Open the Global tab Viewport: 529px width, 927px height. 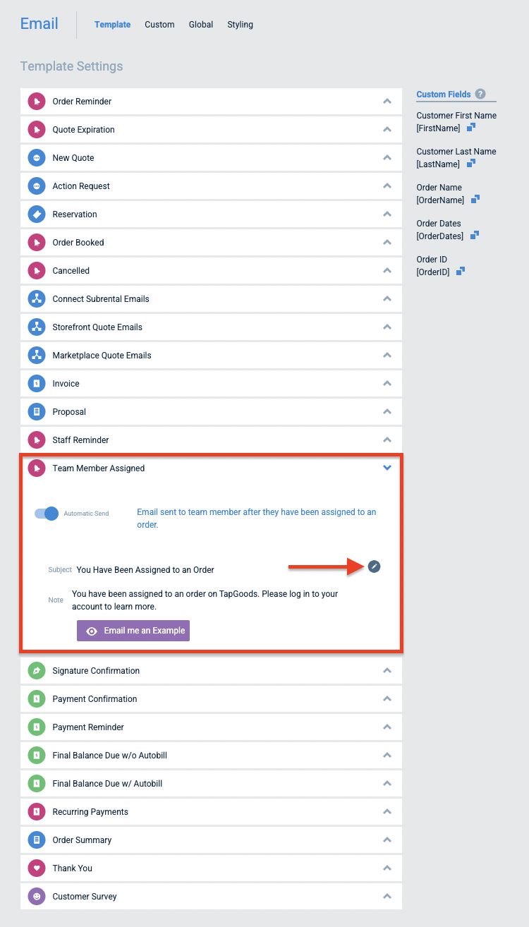point(201,24)
